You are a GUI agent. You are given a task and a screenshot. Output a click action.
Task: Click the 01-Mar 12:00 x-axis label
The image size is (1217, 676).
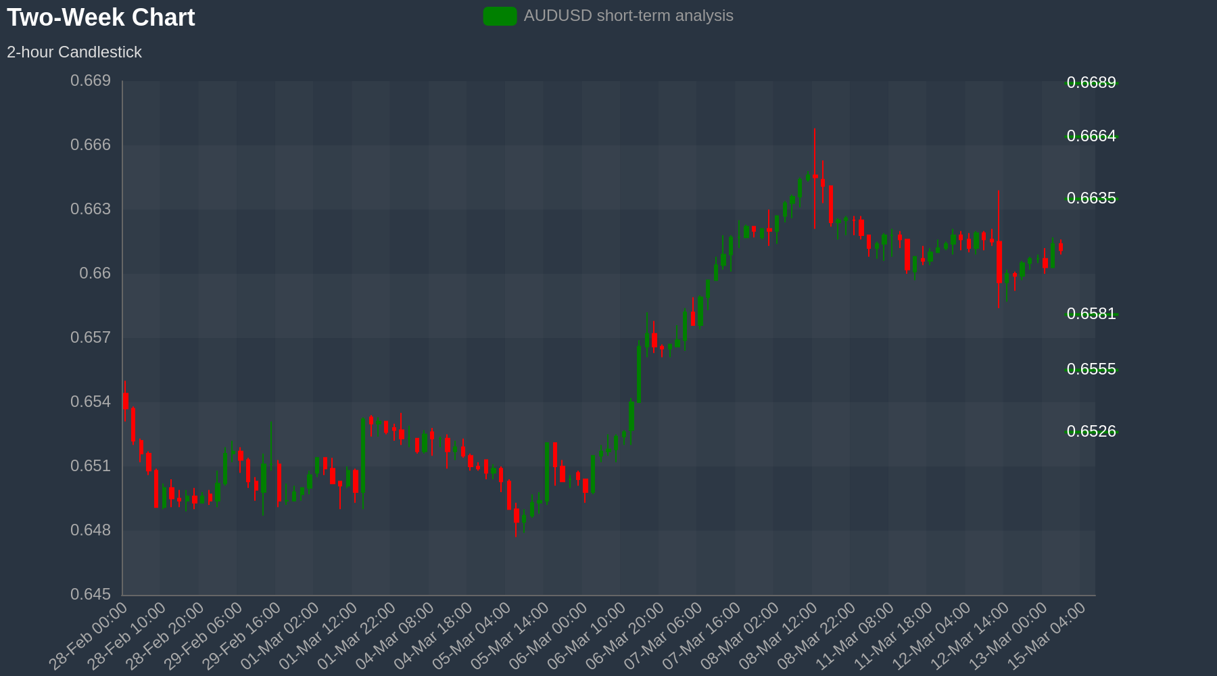tap(318, 637)
